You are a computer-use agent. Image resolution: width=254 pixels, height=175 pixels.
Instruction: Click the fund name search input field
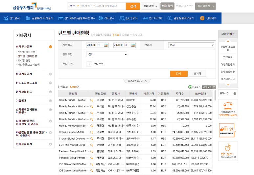coord(103,6)
